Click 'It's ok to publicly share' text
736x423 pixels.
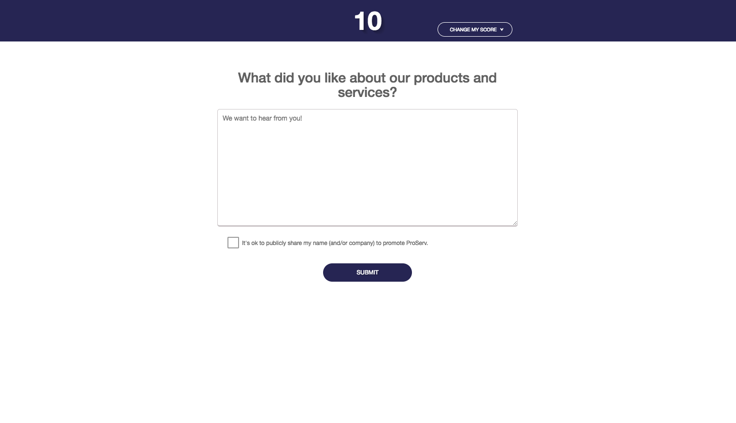[x=272, y=243]
